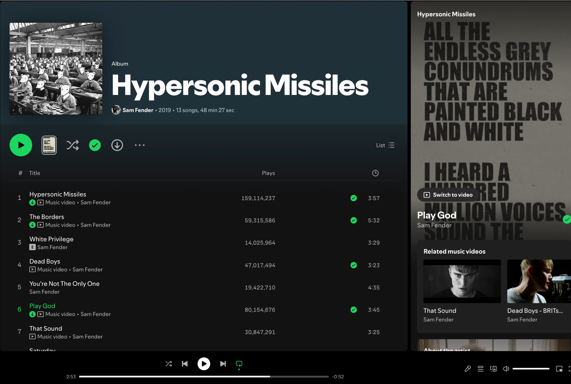
Task: Open music video icon for Hypersonic Missiles track
Action: [x=41, y=203]
